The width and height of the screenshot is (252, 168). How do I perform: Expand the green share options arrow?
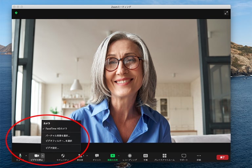(x=119, y=156)
